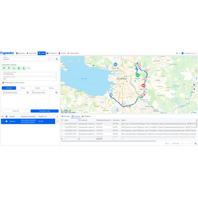Click the Построить трек button
The width and height of the screenshot is (198, 198).
pos(45,111)
